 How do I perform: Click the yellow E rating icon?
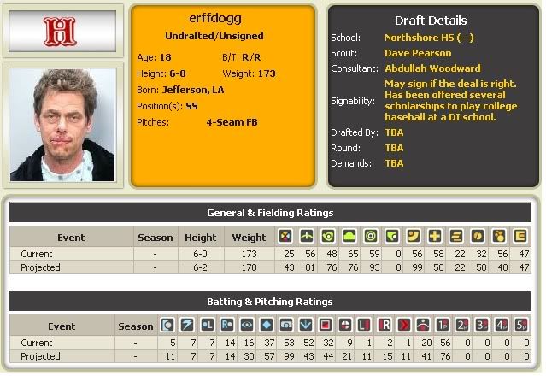click(520, 237)
